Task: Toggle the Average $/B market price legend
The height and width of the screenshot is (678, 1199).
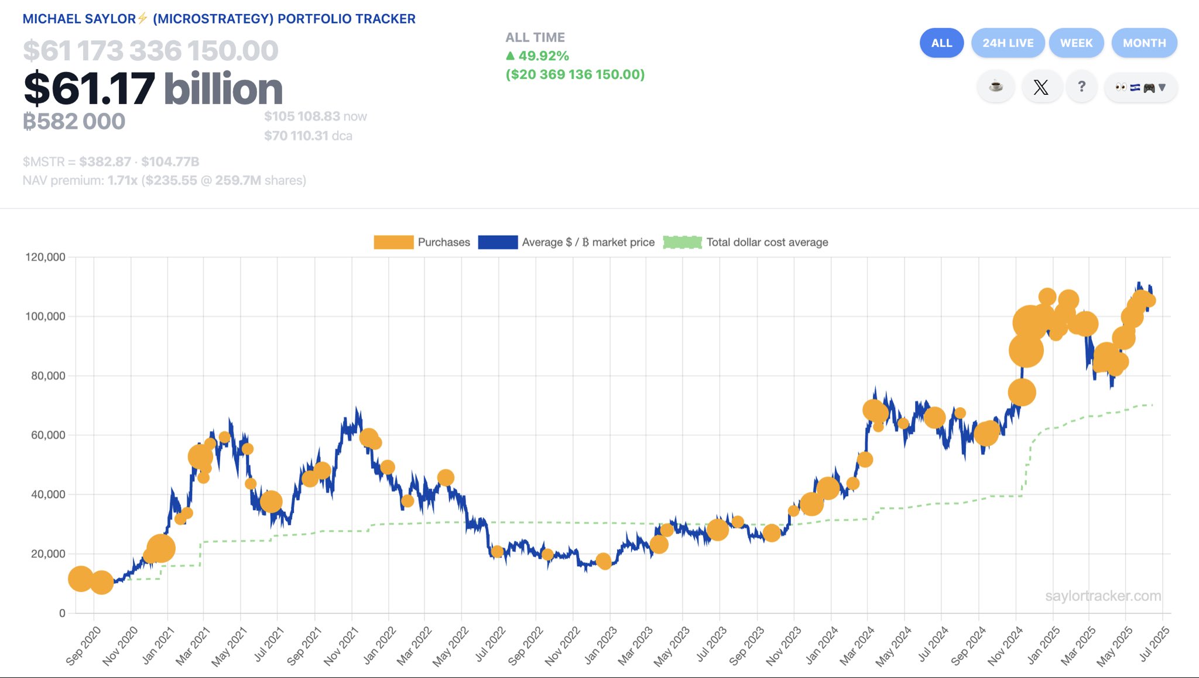Action: coord(498,242)
